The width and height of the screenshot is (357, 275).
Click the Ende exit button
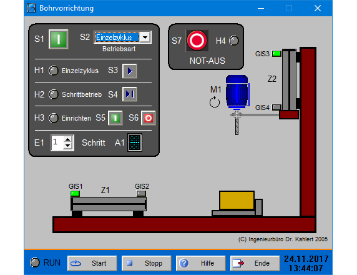[x=255, y=263]
